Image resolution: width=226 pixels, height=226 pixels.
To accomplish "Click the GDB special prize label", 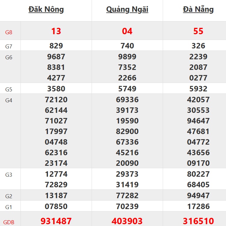I will pyautogui.click(x=9, y=222).
